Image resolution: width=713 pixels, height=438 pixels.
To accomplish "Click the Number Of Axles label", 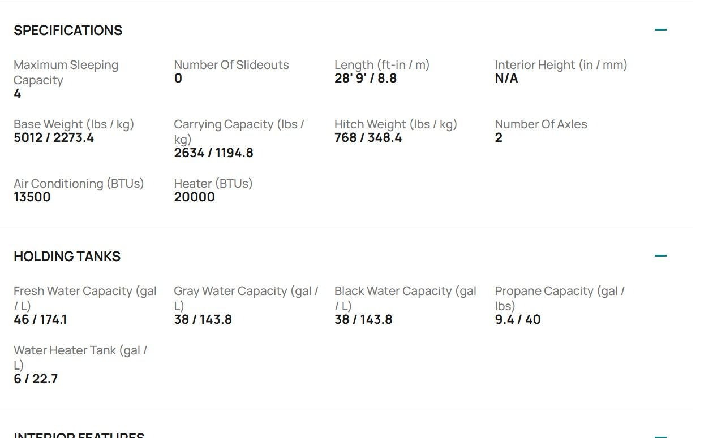I will pyautogui.click(x=541, y=124).
